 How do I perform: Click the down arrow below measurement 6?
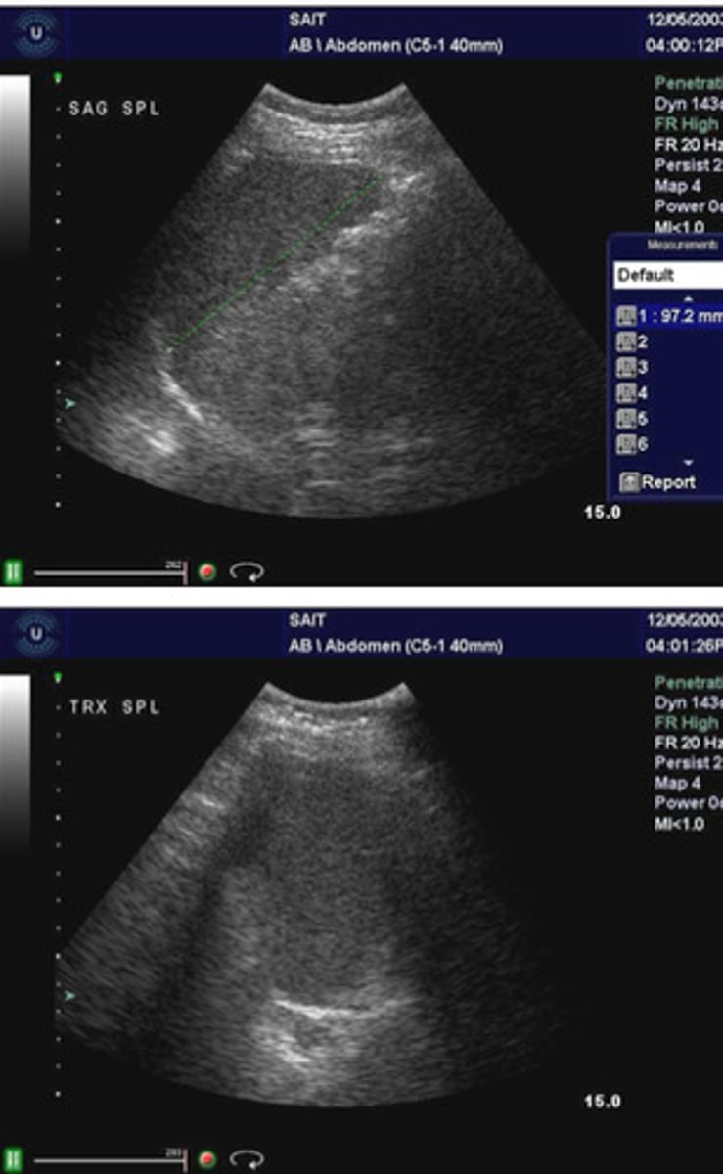[x=688, y=462]
